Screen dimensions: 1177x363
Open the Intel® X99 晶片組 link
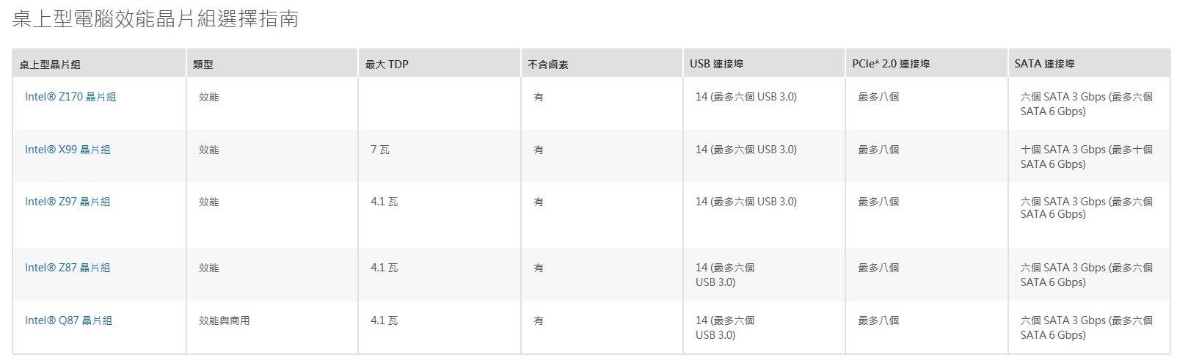coord(68,150)
